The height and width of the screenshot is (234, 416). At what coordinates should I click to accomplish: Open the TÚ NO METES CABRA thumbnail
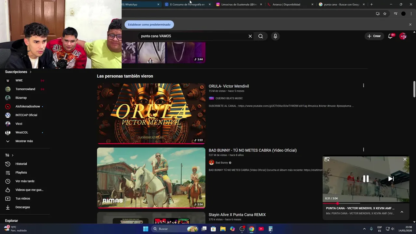151,178
